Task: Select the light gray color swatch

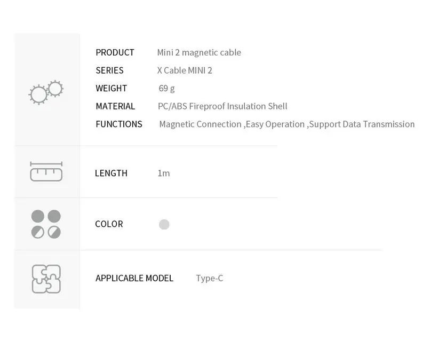Action: coord(164,224)
